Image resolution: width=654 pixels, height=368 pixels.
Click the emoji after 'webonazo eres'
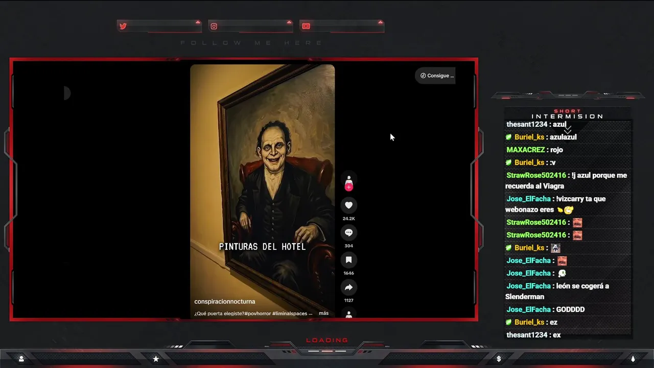click(566, 210)
